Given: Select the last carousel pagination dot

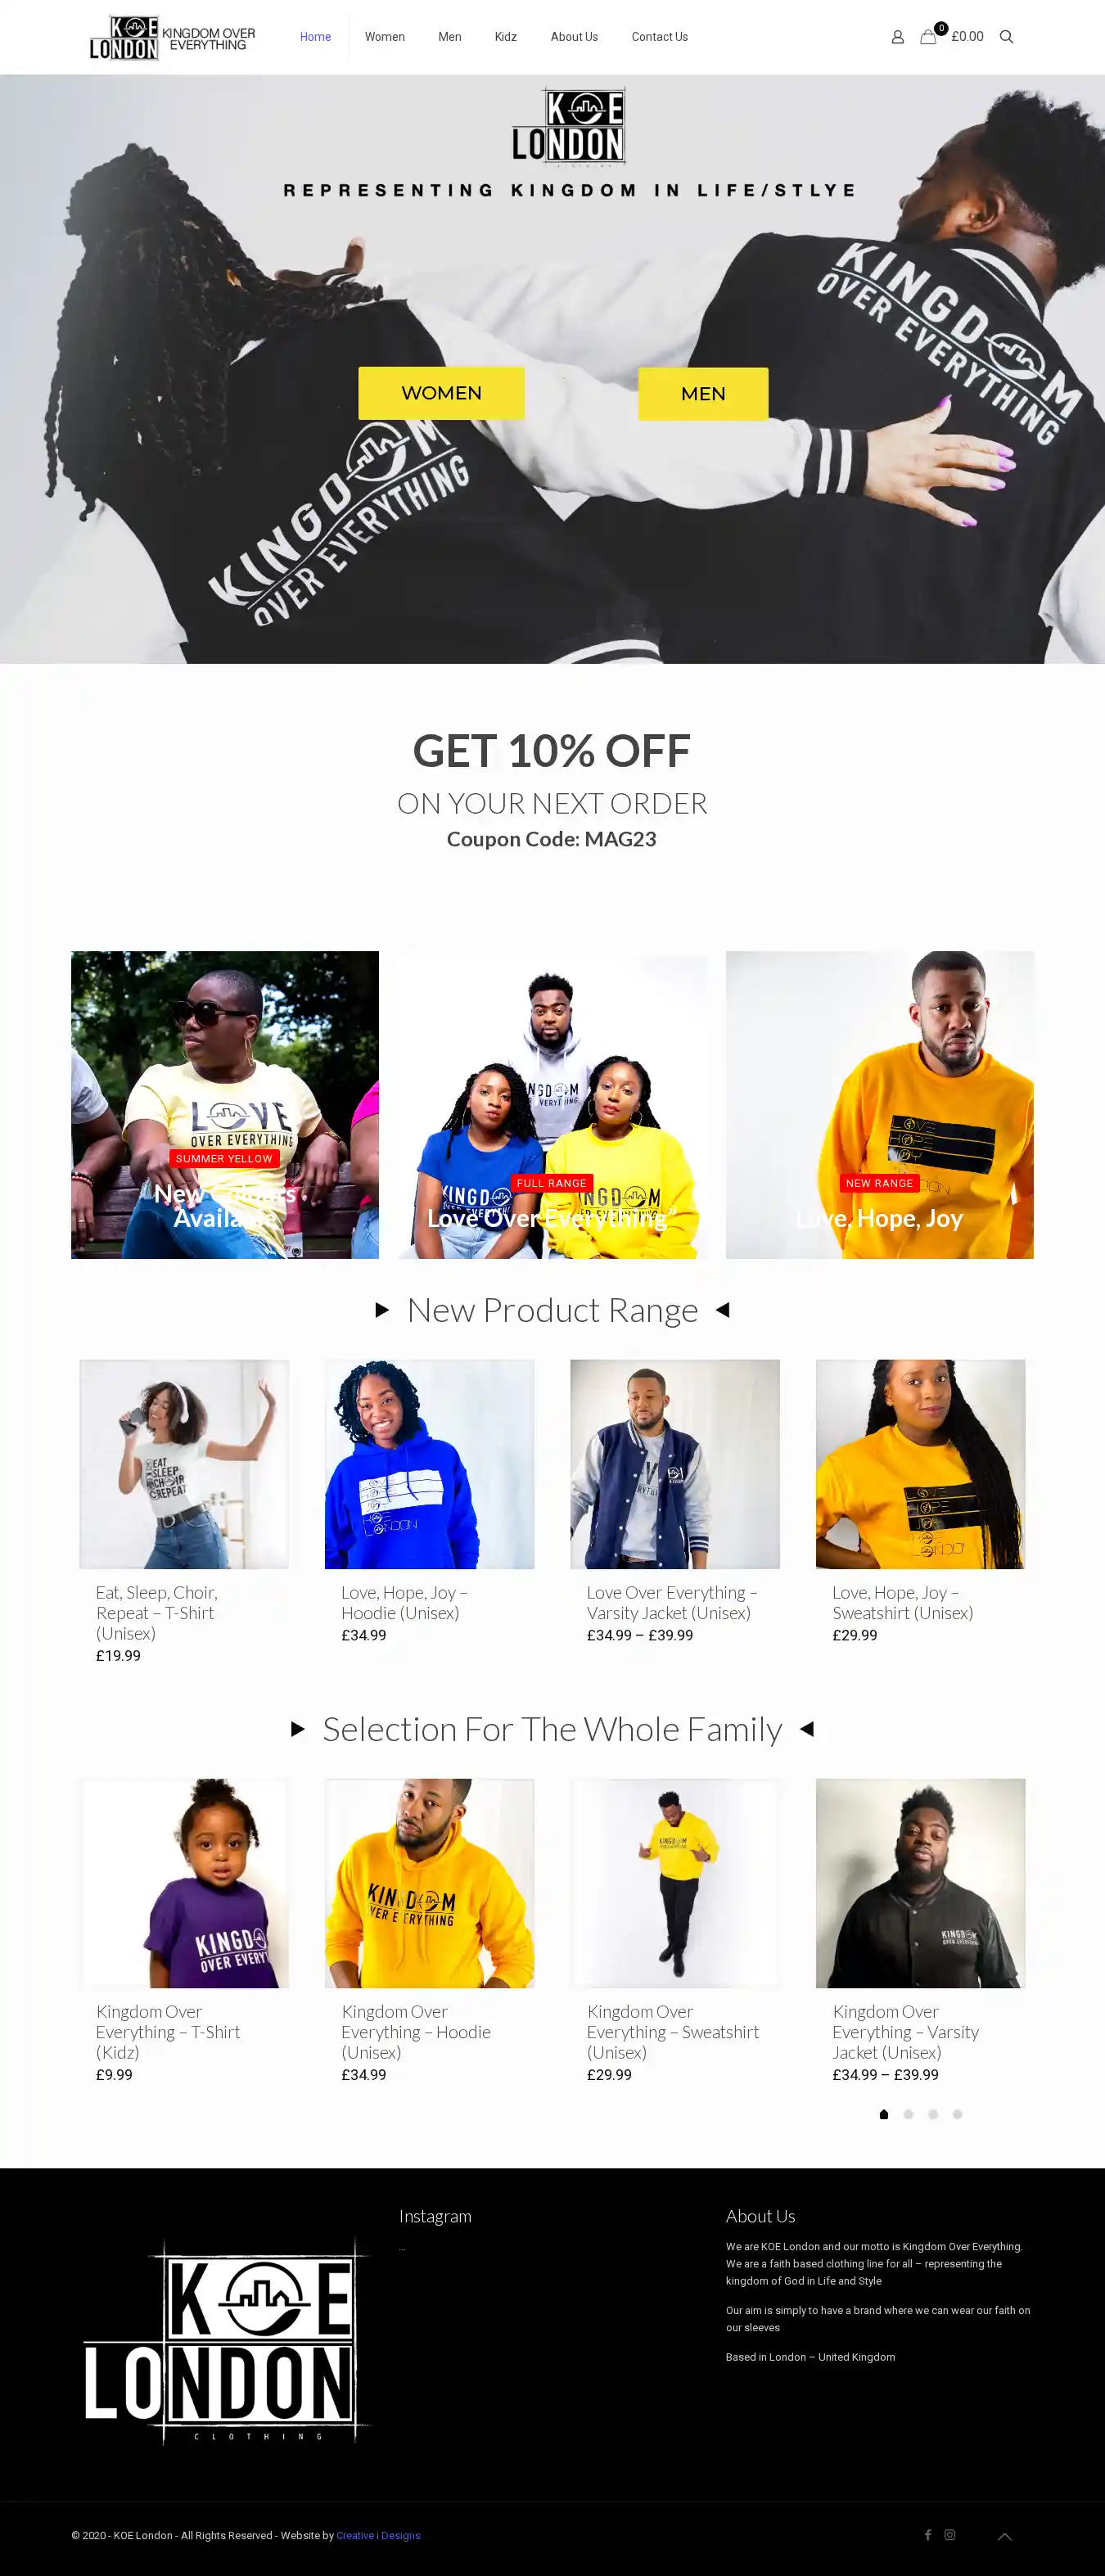Looking at the screenshot, I should pos(957,2114).
